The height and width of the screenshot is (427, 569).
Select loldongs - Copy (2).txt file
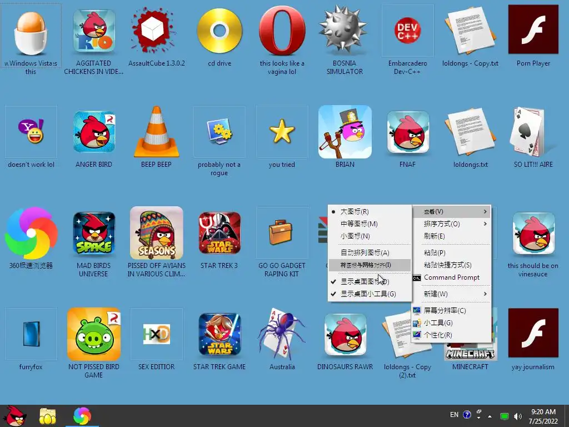coord(397,334)
